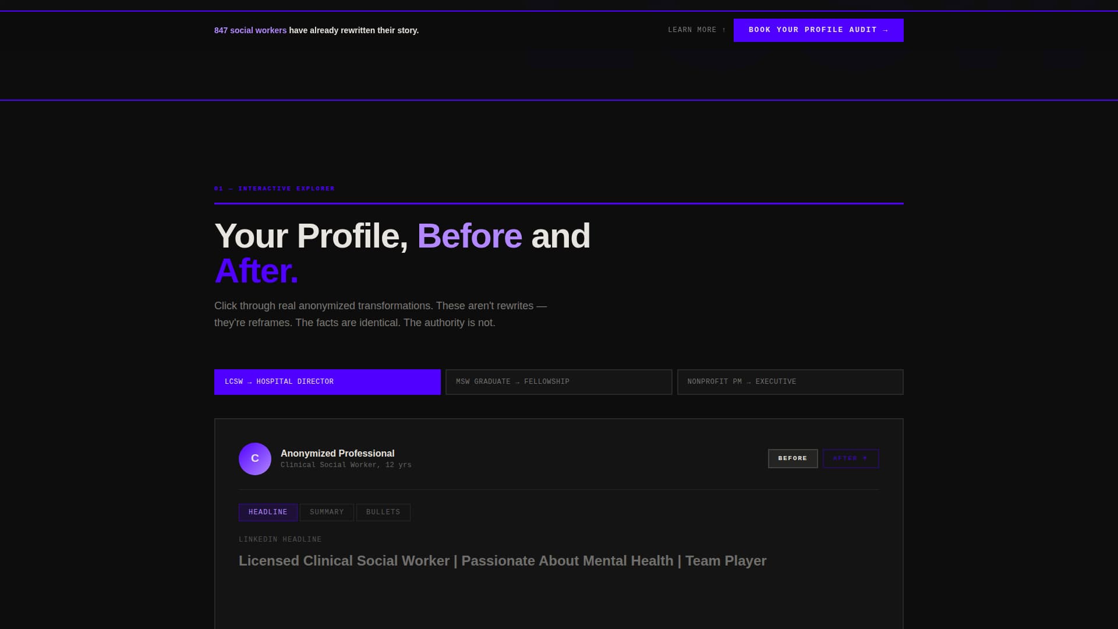
Task: Click the arrow icon inside the audit button
Action: coord(886,30)
